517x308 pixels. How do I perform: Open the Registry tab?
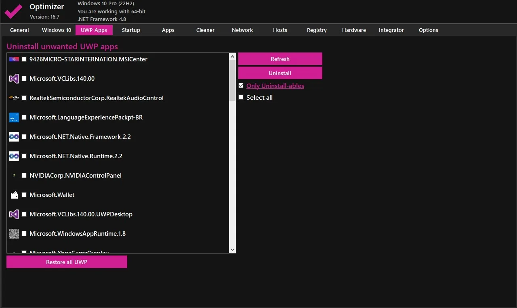coord(317,30)
